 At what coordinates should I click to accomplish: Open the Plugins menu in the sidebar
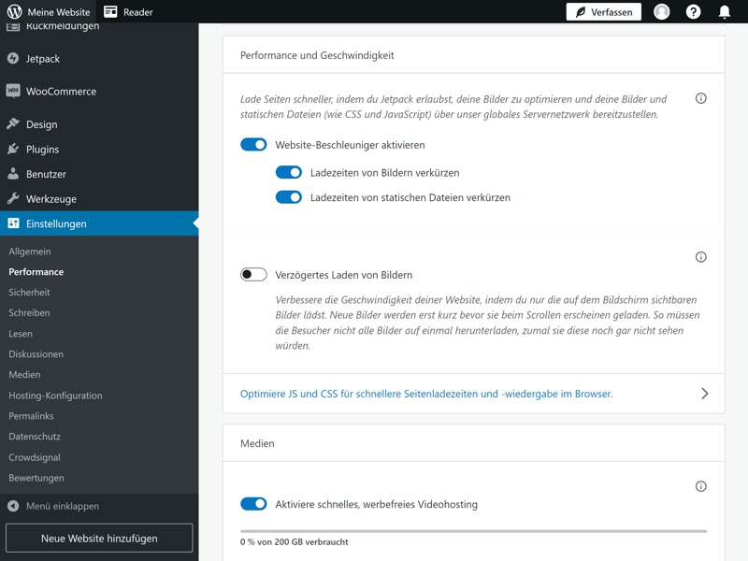tap(42, 149)
